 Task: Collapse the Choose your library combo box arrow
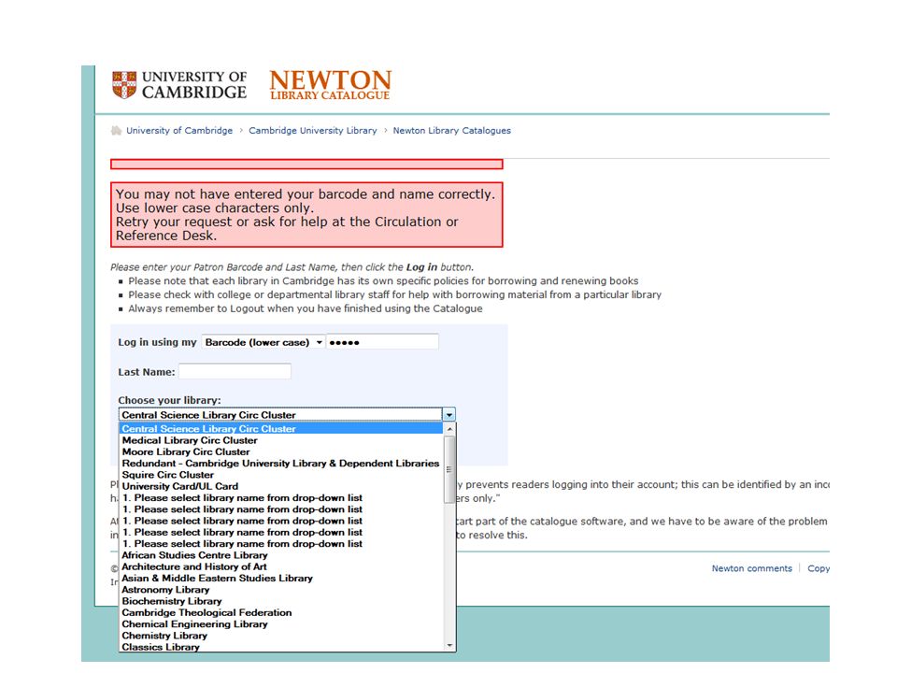pyautogui.click(x=449, y=415)
